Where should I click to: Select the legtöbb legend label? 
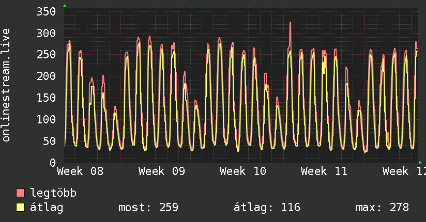[53, 193]
